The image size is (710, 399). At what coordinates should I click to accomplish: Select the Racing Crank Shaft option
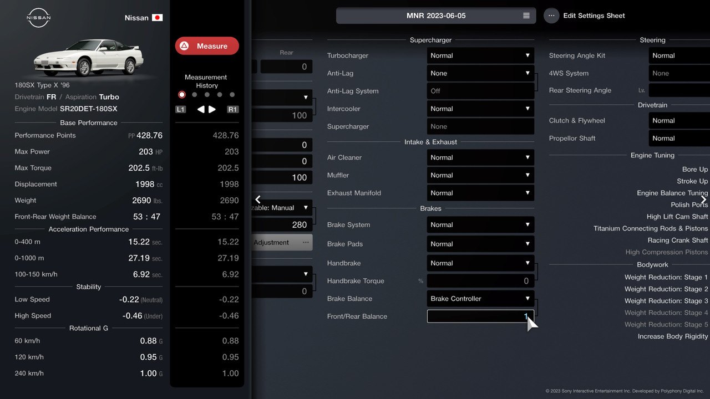pos(678,240)
